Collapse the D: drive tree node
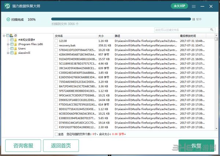This screenshot has width=220, height=156. [x=4, y=36]
